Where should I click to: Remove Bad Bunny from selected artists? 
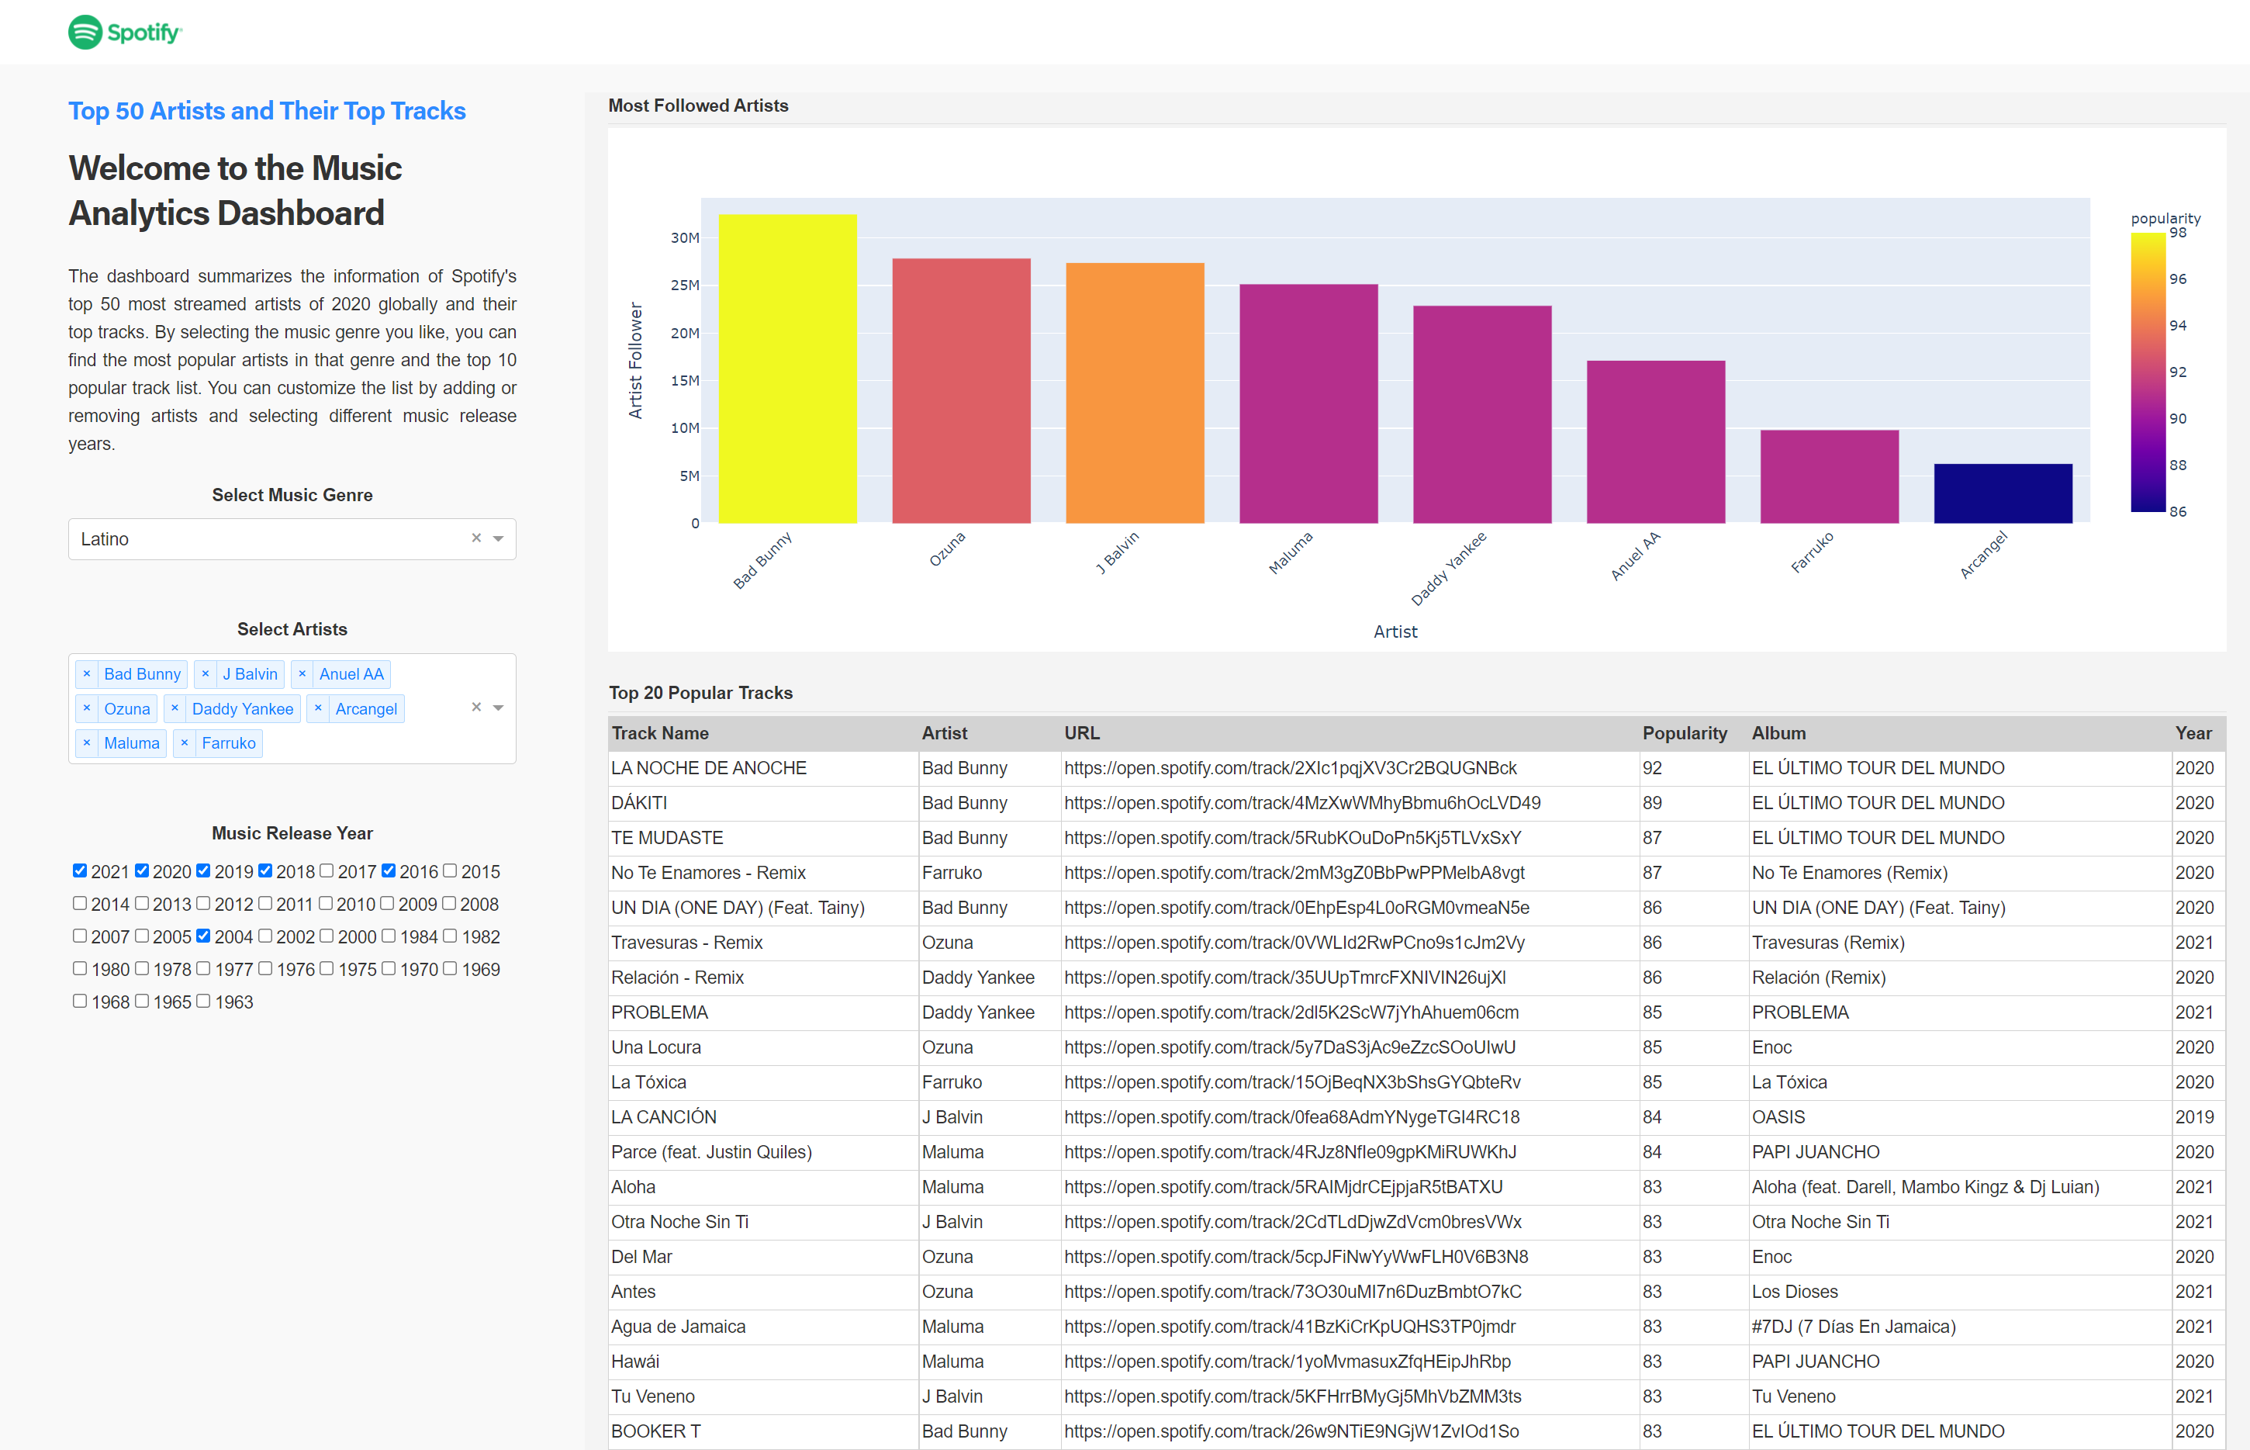[x=88, y=673]
